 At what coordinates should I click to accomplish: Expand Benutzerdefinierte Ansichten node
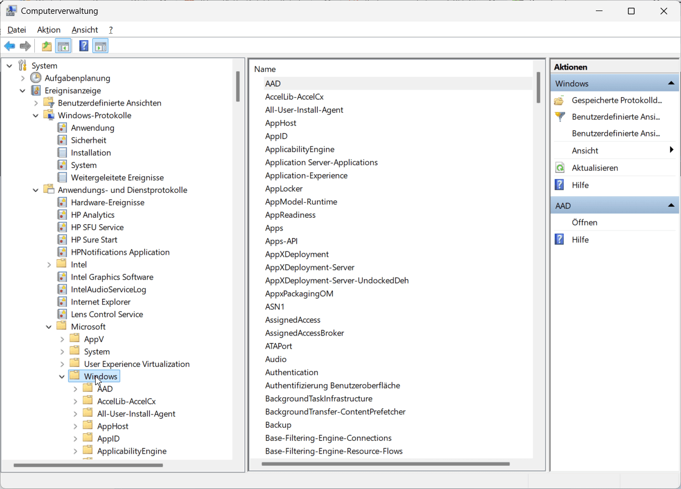click(x=36, y=103)
